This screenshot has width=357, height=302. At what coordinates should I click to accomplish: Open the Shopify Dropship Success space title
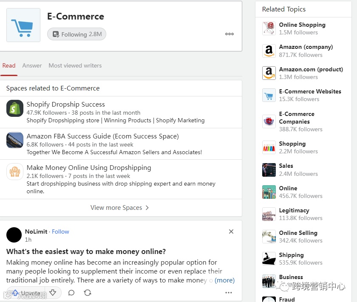(x=66, y=104)
